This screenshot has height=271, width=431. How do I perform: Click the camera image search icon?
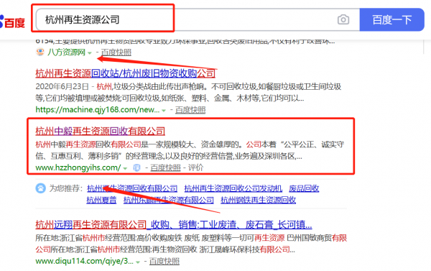pyautogui.click(x=343, y=20)
